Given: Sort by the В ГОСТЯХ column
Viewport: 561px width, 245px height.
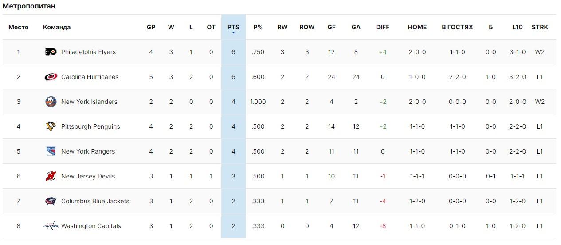Looking at the screenshot, I should tap(457, 27).
